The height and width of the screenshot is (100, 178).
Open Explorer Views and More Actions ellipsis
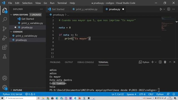pyautogui.click(x=41, y=9)
